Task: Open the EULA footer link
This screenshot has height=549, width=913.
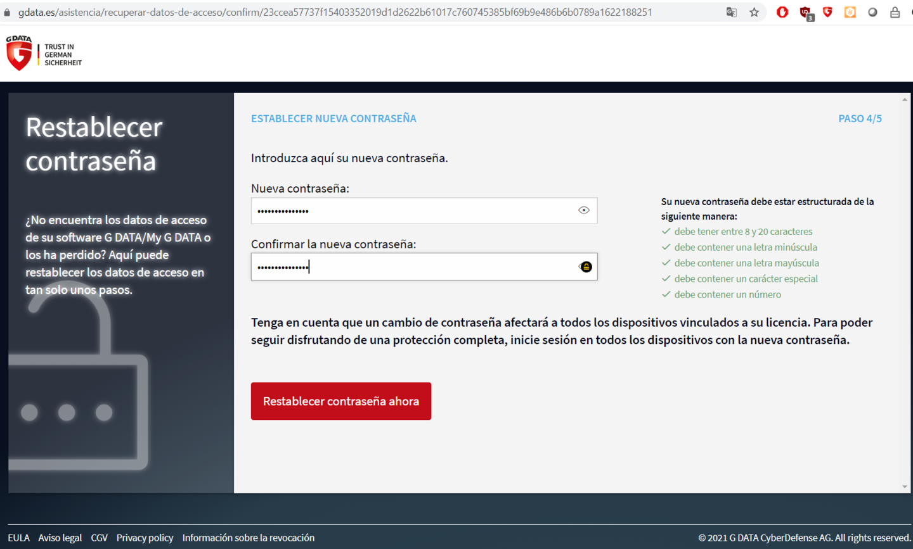Action: [18, 538]
